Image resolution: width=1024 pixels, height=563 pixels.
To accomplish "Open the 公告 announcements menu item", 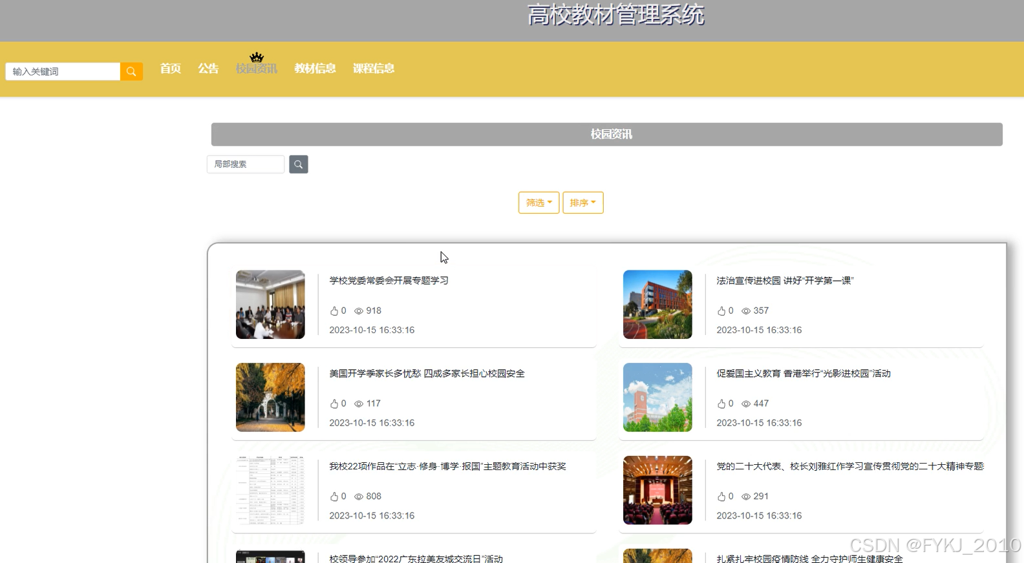I will click(208, 68).
